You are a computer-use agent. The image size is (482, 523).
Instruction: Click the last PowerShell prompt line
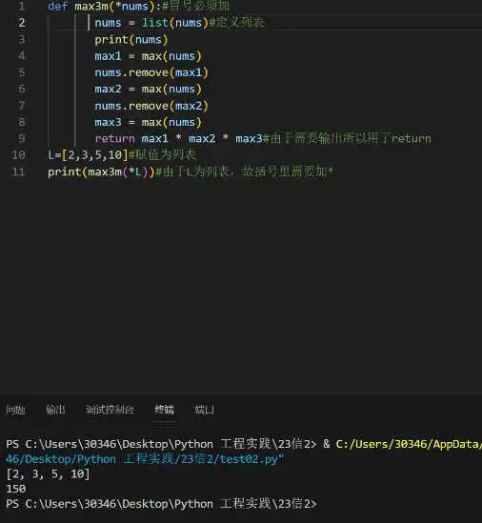coord(161,504)
